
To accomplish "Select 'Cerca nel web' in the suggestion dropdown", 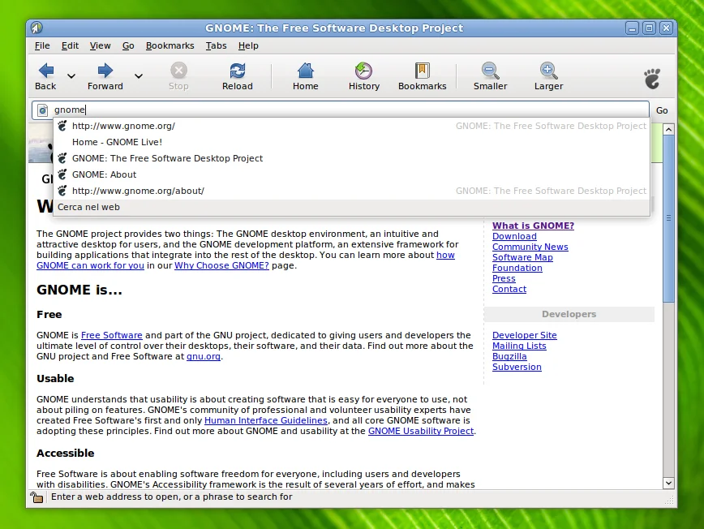I will click(x=88, y=207).
